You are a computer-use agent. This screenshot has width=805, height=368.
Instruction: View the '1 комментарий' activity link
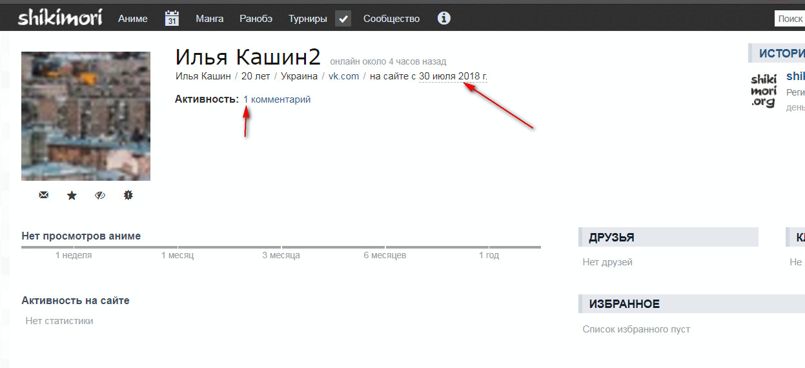[277, 99]
